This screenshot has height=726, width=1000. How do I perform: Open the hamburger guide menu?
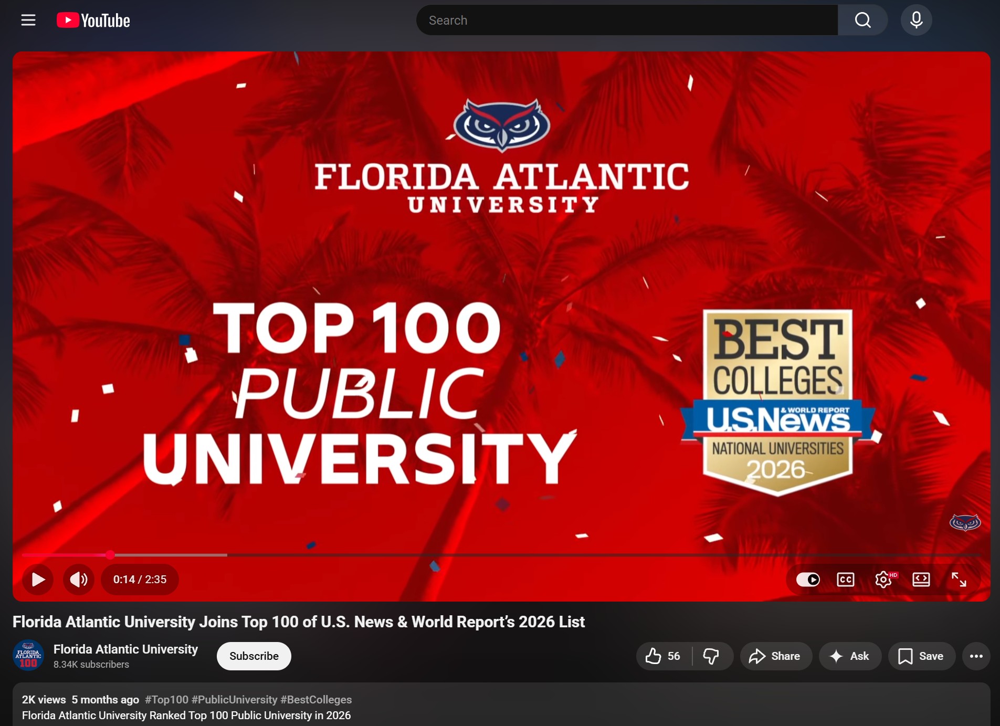coord(28,20)
